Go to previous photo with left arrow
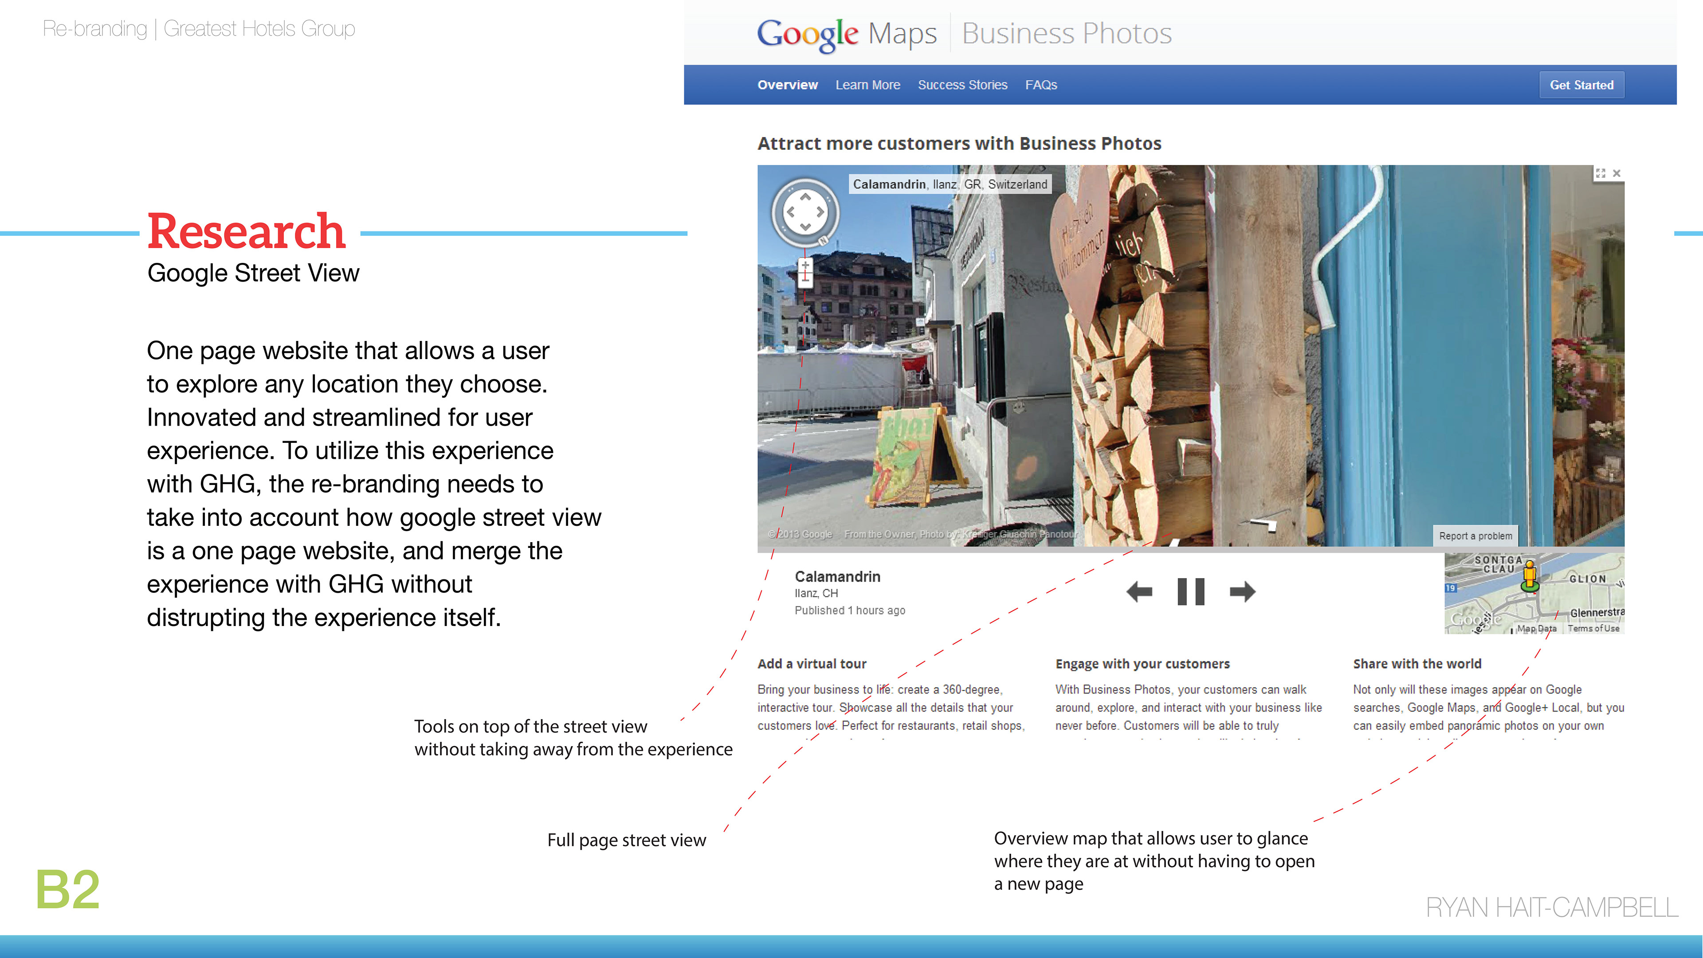The image size is (1703, 958). coord(1139,591)
